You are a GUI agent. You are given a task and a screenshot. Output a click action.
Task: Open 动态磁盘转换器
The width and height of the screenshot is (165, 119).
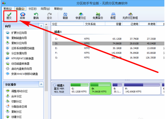click(18, 64)
